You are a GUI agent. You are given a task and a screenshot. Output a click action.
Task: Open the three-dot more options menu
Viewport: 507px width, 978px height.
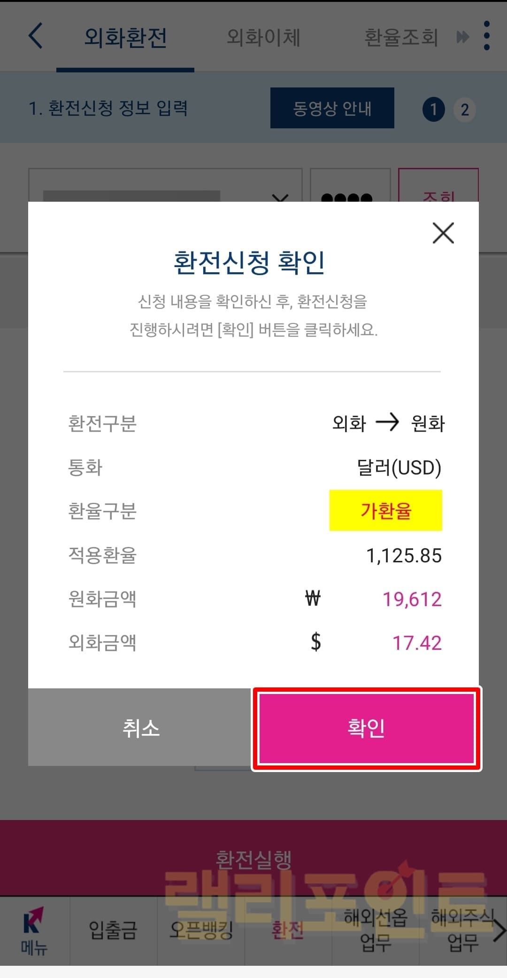pyautogui.click(x=486, y=36)
